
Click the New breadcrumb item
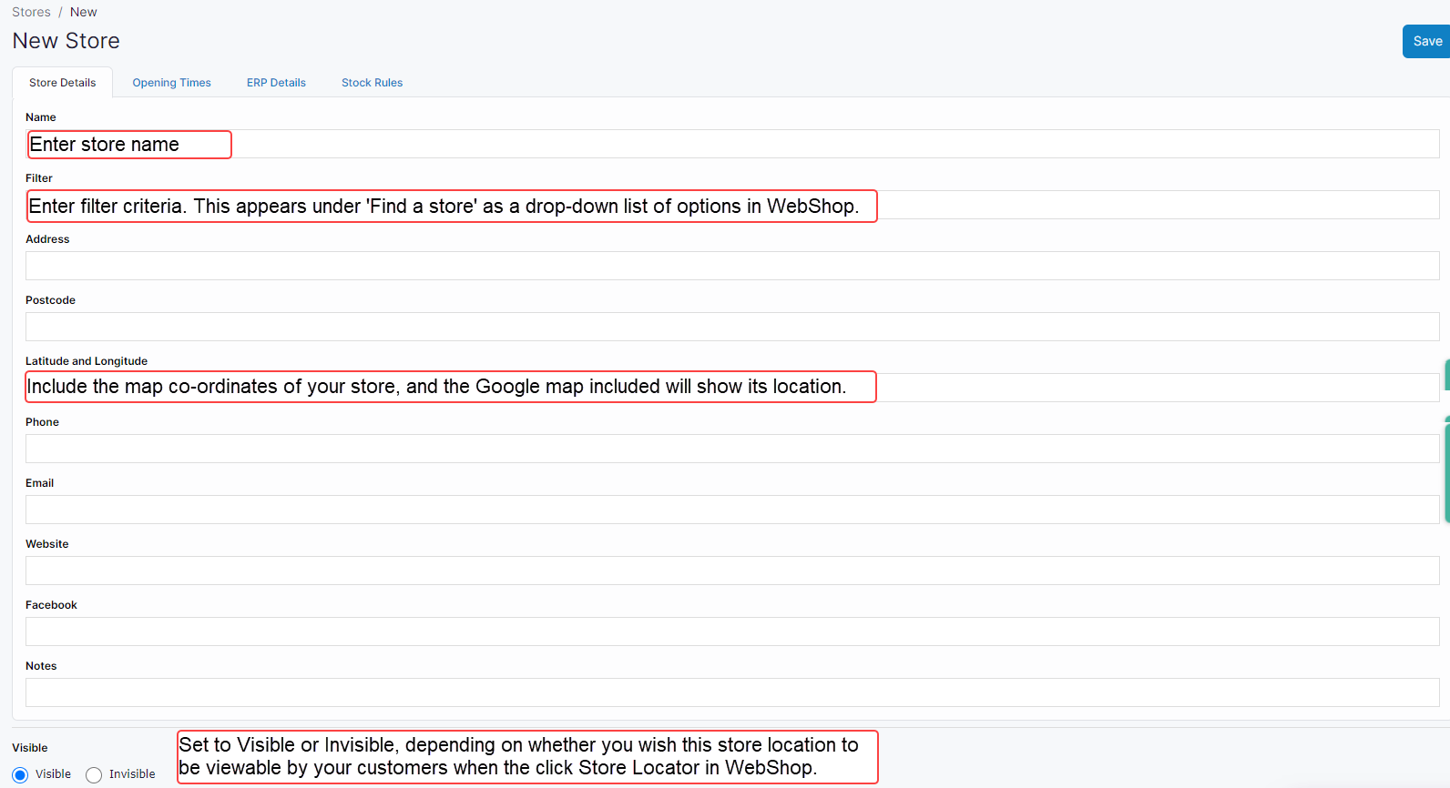83,12
